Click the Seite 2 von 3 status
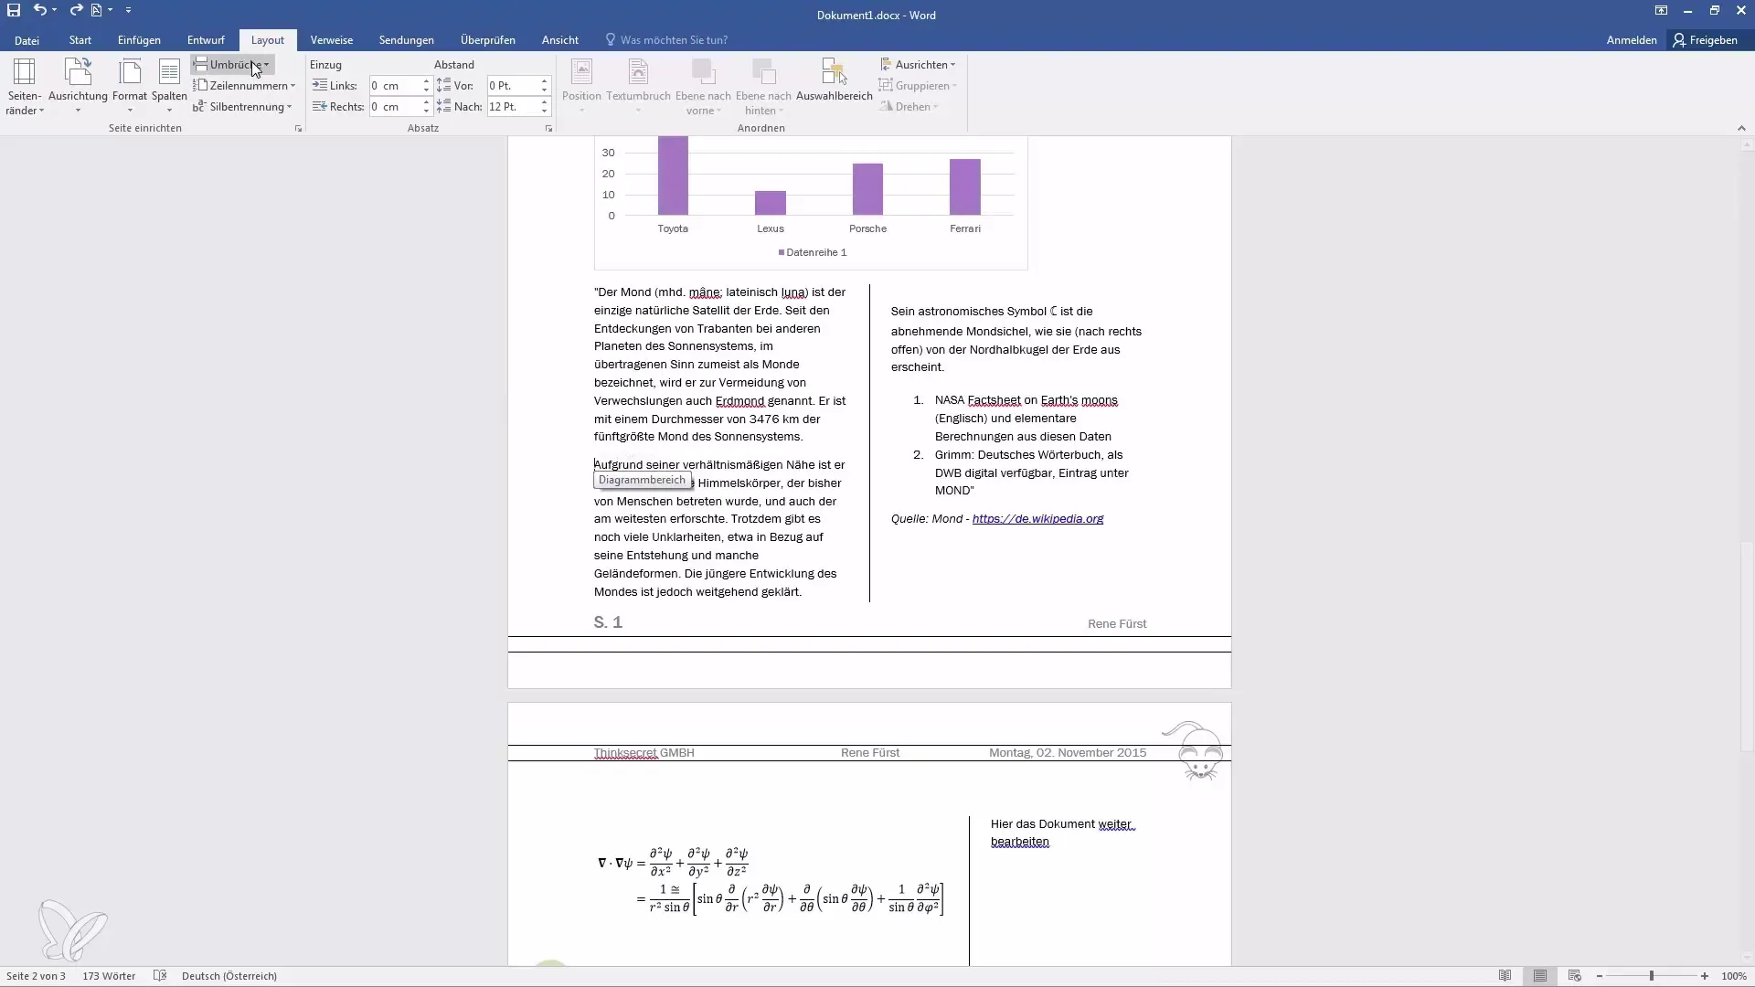The image size is (1755, 987). 36,976
